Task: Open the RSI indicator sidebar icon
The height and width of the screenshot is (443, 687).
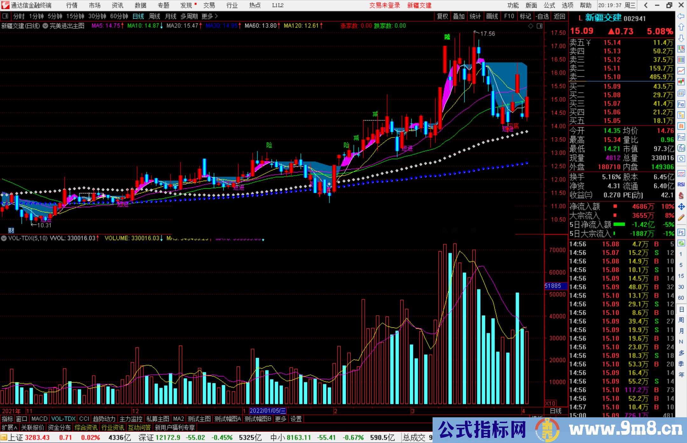Action: click(x=681, y=185)
